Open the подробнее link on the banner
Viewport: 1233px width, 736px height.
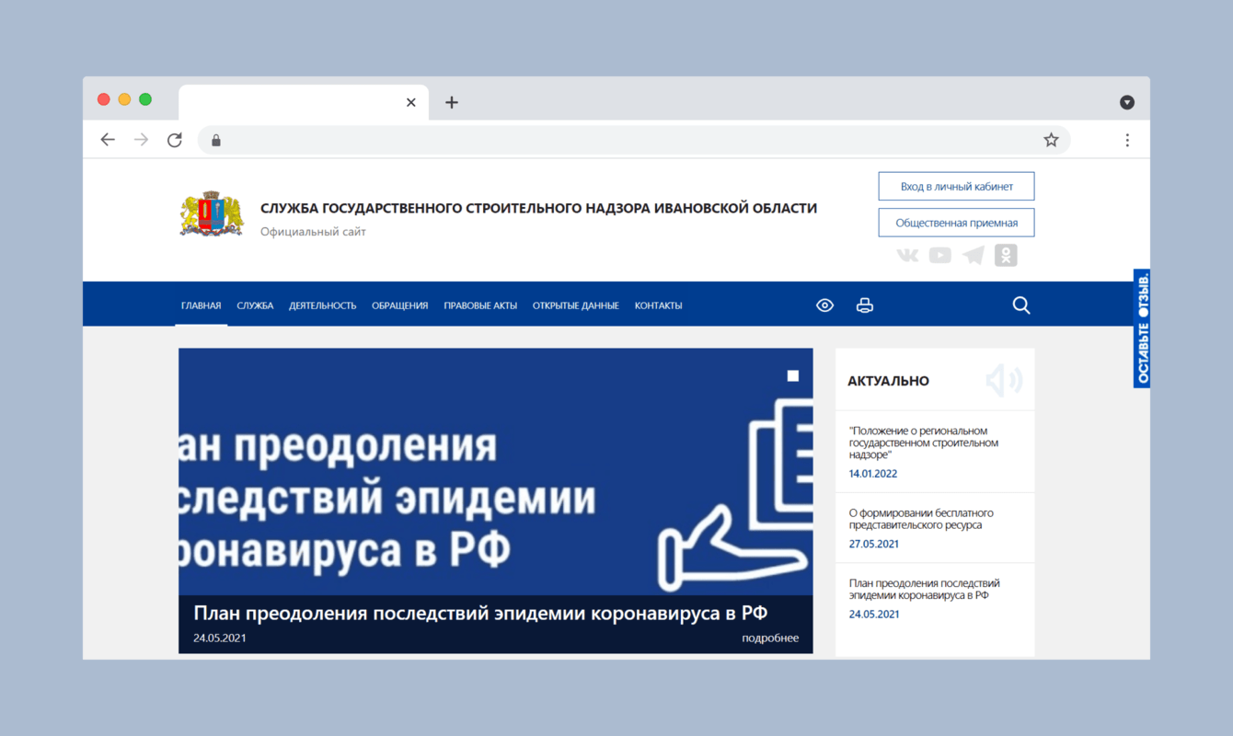(770, 637)
